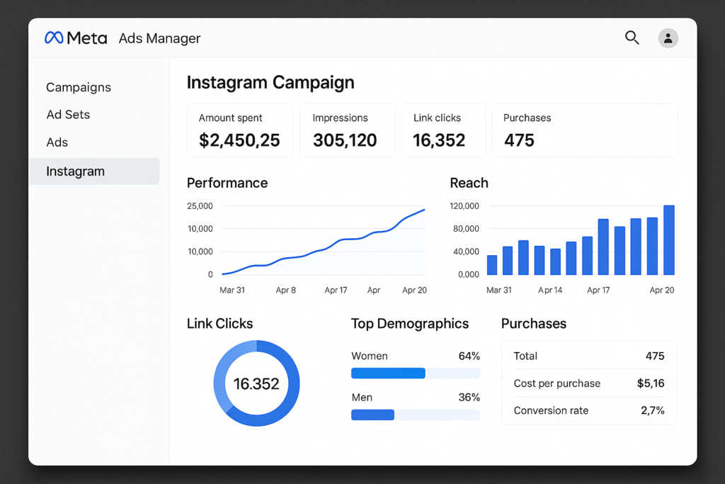This screenshot has height=484, width=725.
Task: Open the search icon in the header
Action: [x=632, y=38]
